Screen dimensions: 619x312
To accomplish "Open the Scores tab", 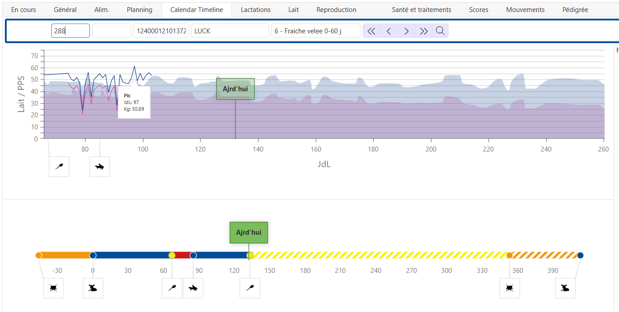I will coord(478,9).
